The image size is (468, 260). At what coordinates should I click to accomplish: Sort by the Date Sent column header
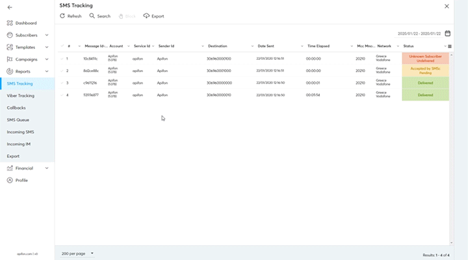(x=266, y=46)
